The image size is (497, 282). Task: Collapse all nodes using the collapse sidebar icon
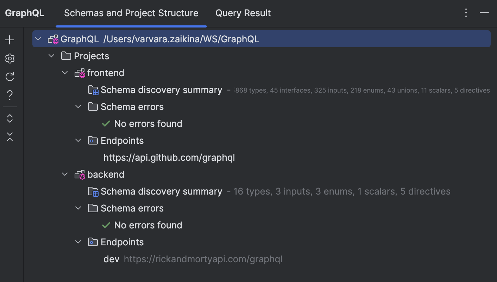(10, 137)
